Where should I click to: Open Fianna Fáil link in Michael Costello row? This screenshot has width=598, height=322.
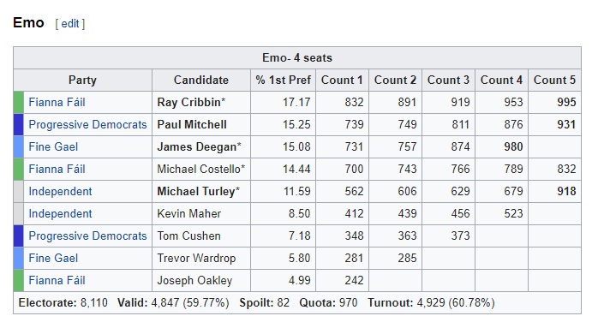[x=57, y=169]
